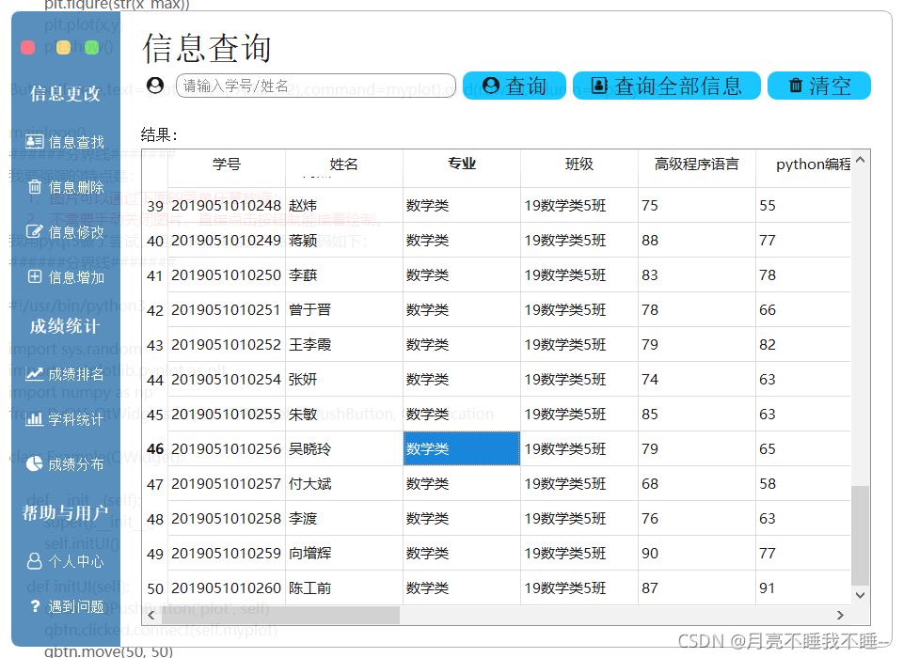
Task: Click the 清空 clear button
Action: 819,86
